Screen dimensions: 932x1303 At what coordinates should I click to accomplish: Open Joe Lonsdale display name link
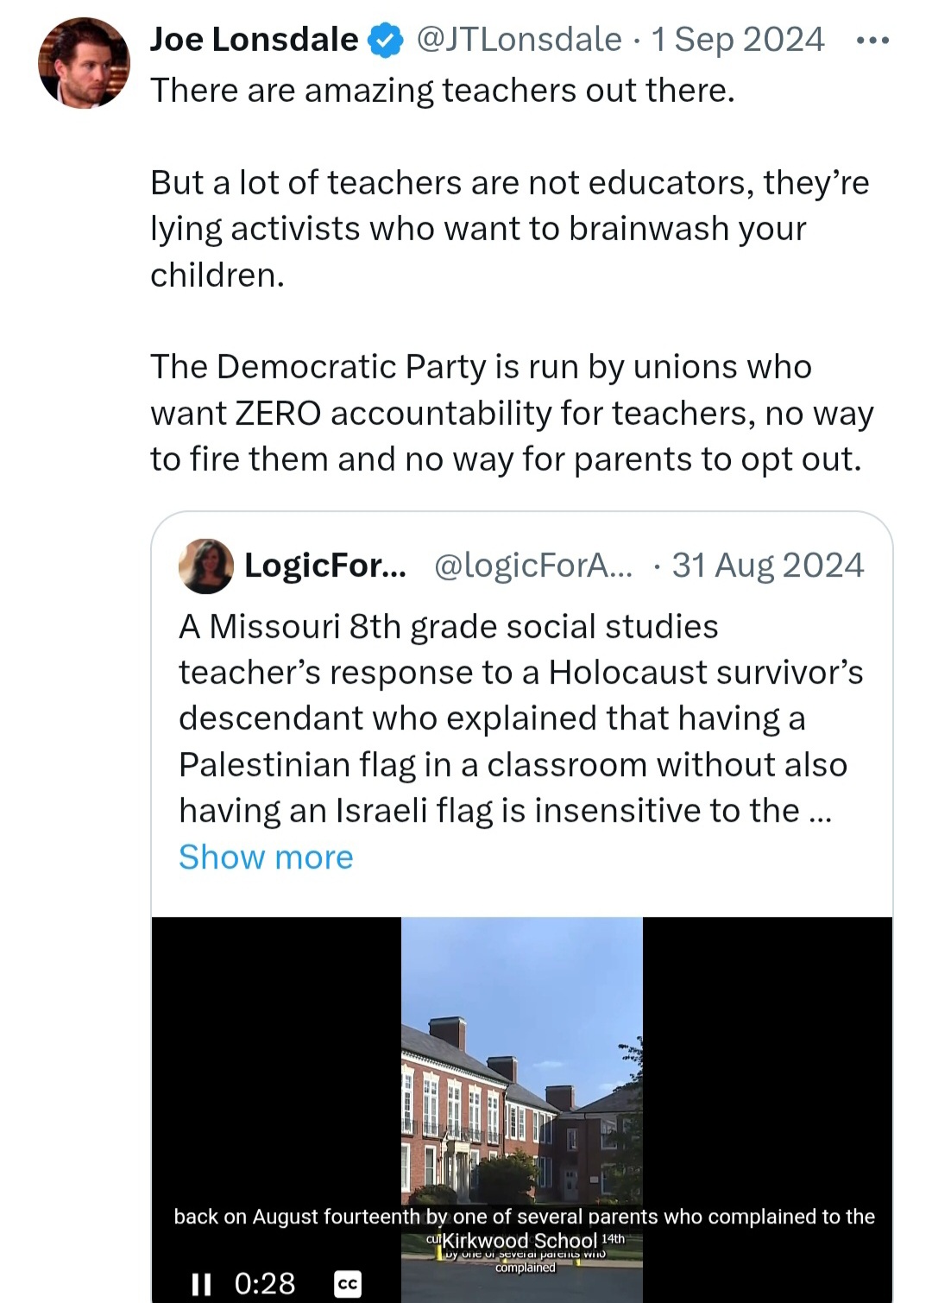pyautogui.click(x=254, y=40)
